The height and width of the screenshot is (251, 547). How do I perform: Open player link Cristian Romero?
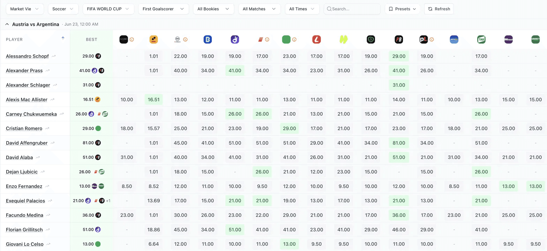pos(24,128)
